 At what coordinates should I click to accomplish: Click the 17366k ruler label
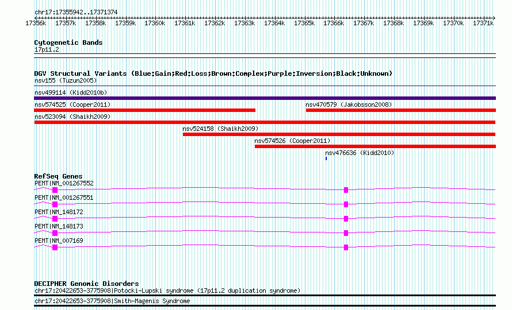[334, 23]
